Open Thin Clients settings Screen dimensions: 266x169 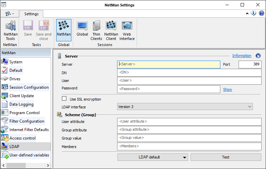coord(96,30)
